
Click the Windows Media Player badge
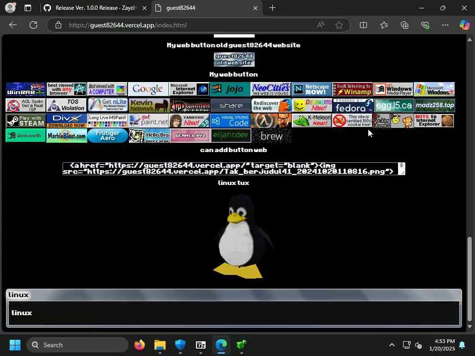[393, 89]
